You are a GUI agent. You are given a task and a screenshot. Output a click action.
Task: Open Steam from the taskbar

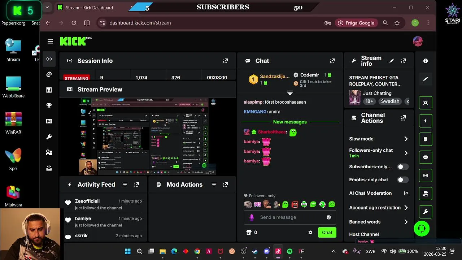coord(255,251)
